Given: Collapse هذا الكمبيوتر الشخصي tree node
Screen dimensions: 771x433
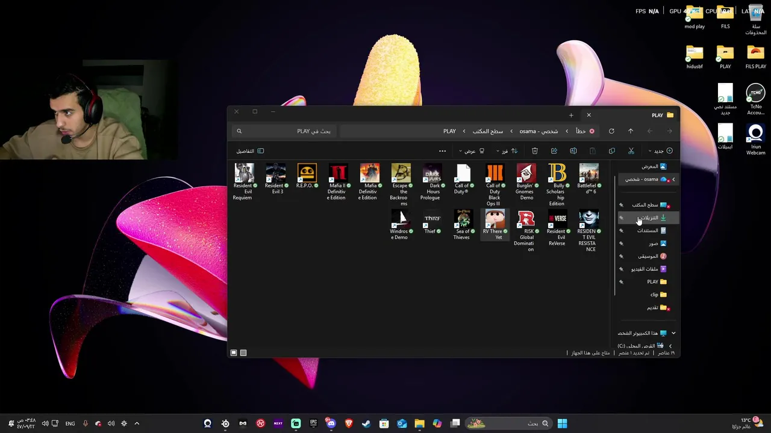Looking at the screenshot, I should click(x=673, y=333).
